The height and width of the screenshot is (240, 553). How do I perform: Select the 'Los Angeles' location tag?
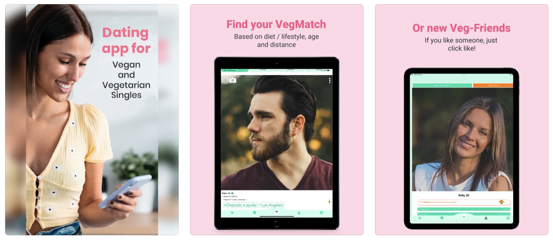tap(272, 205)
